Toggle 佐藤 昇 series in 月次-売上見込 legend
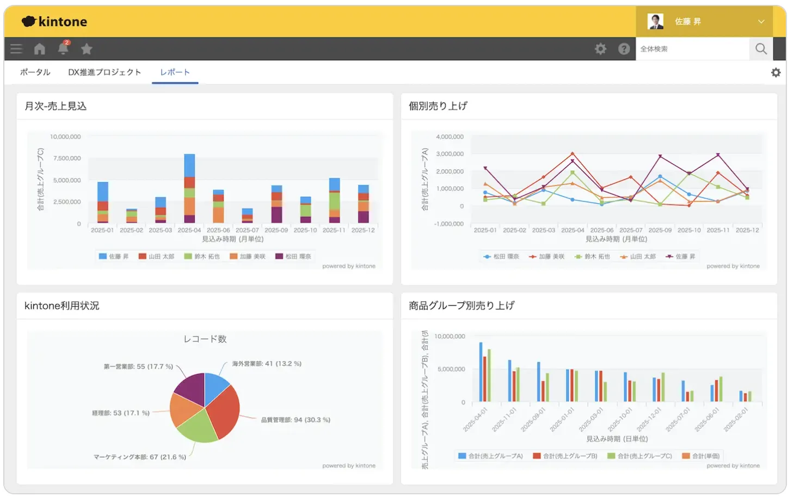The image size is (788, 497). (114, 256)
